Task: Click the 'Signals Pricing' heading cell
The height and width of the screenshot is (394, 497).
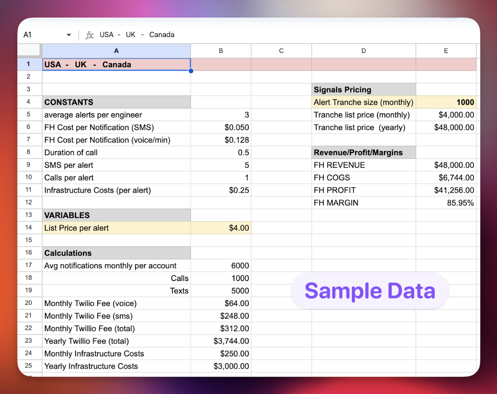Action: coord(364,90)
